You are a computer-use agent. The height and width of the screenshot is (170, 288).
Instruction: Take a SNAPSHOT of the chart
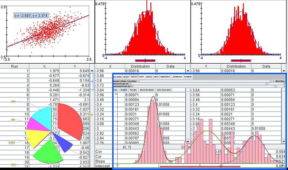pos(165,77)
